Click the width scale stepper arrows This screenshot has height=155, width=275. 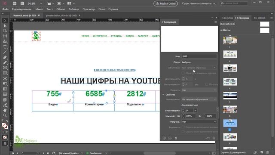click(x=183, y=116)
